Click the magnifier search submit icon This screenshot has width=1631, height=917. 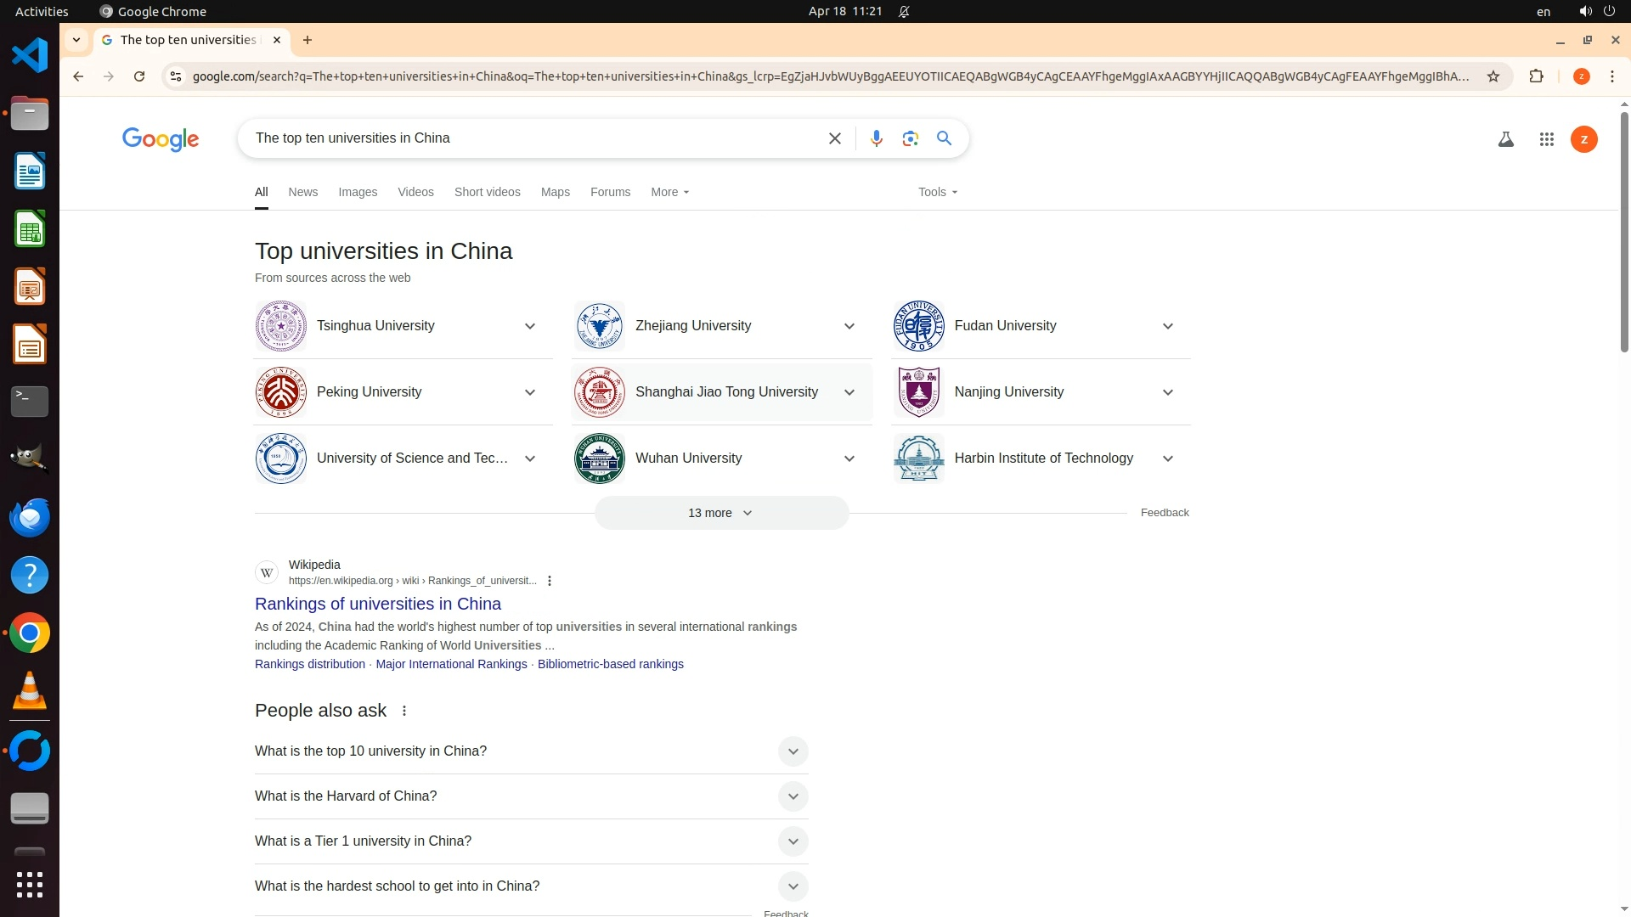point(944,138)
